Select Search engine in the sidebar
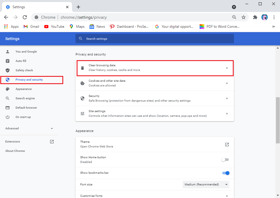Image resolution: width=280 pixels, height=198 pixels. click(25, 98)
